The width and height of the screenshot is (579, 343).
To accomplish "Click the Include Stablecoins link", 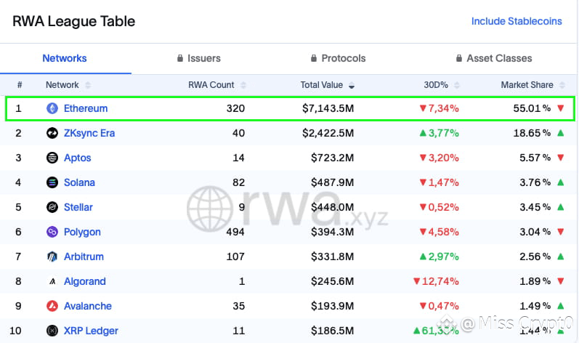I will pyautogui.click(x=517, y=21).
